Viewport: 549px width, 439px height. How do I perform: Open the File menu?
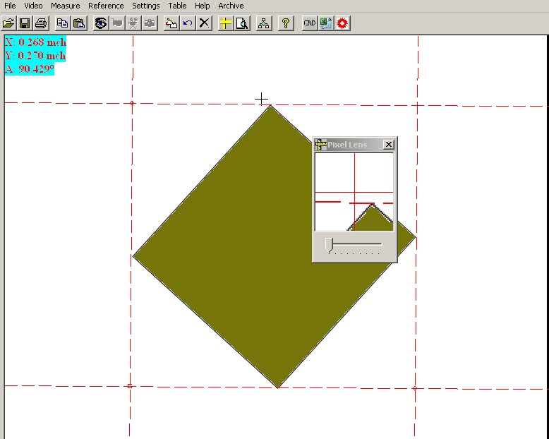point(10,6)
